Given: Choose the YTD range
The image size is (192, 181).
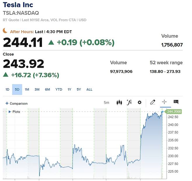Looking at the screenshot, I should click(x=59, y=90).
